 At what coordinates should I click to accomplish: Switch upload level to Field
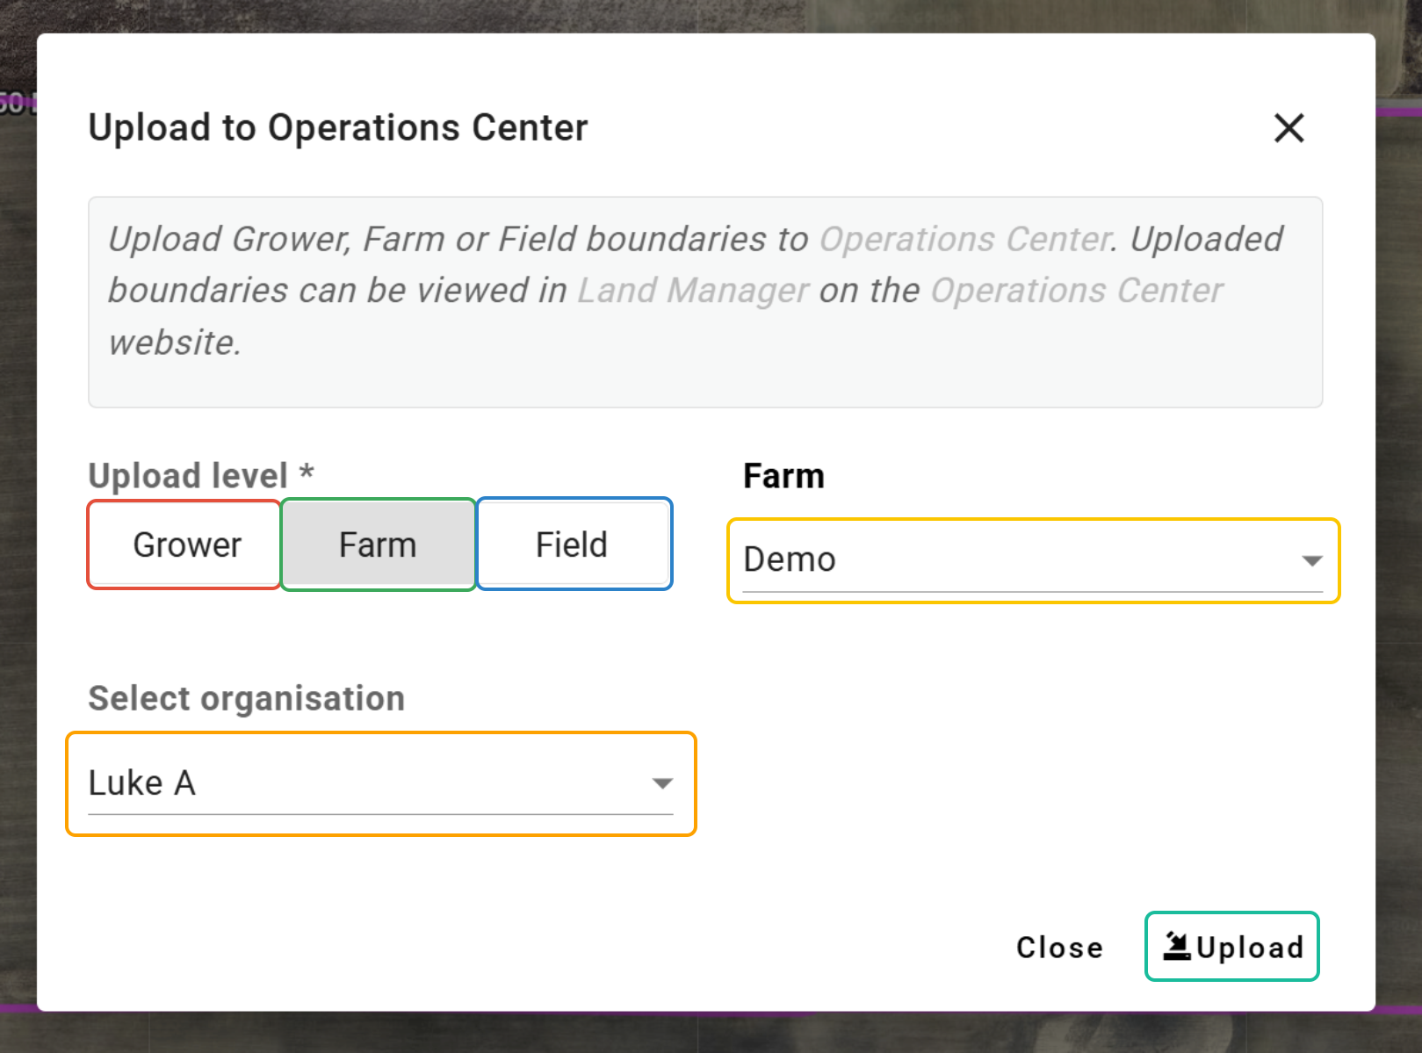[x=574, y=545]
